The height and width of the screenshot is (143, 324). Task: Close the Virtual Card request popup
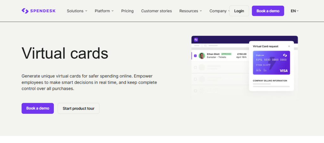click(289, 47)
